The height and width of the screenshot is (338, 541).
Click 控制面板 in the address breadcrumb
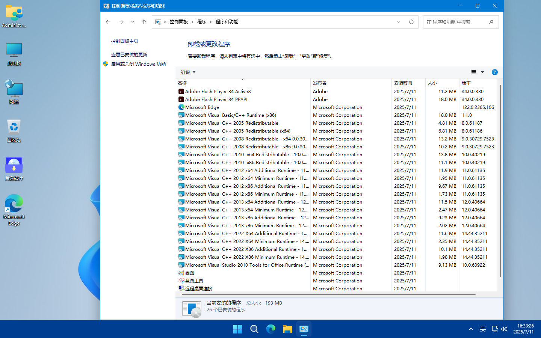coord(179,22)
